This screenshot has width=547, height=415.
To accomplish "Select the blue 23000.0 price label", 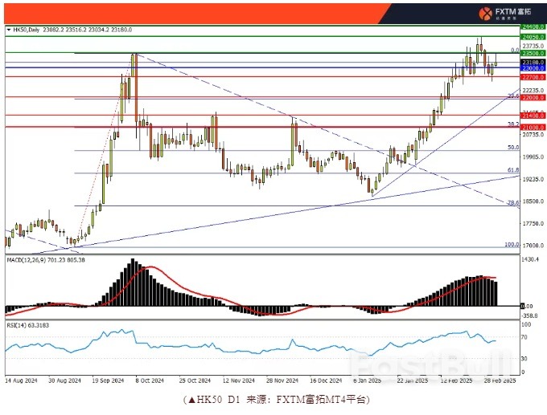I will (531, 69).
